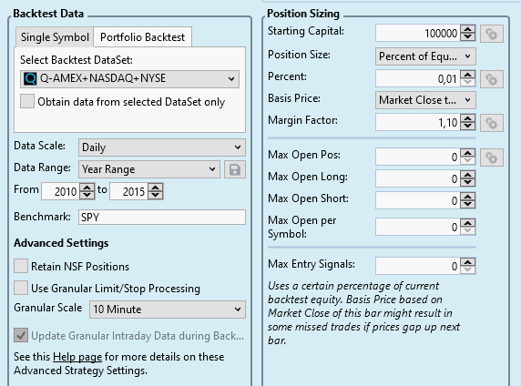521x386 pixels.
Task: Click the Max Open Long field
Action: click(x=418, y=179)
